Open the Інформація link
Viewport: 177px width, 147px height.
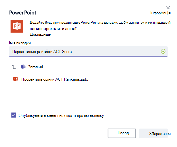point(160,13)
